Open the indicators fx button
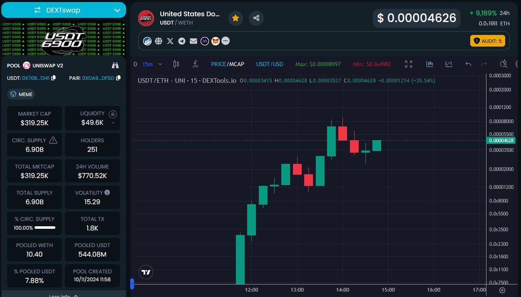Viewport: 521px width, 297px height. click(x=195, y=64)
